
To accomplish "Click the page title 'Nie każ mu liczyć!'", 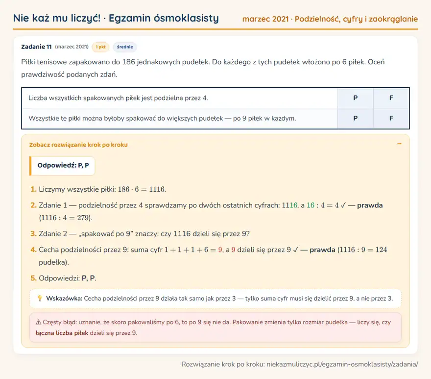I will point(57,18).
